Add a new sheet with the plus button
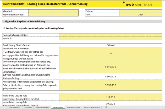The image size is (165, 109). click(106, 107)
